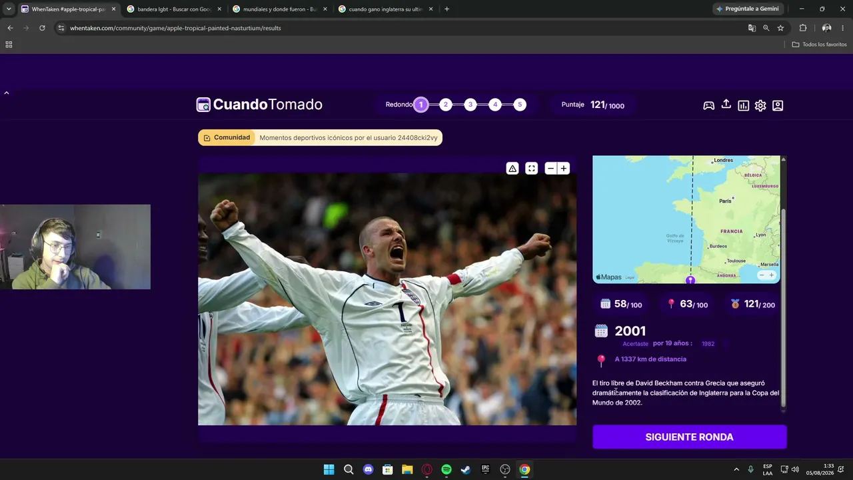Switch to the bandera lgbt tab

coord(174,9)
